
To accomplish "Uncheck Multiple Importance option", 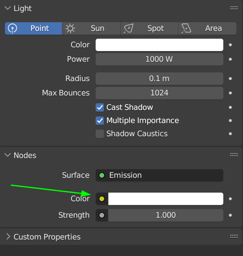I will pyautogui.click(x=100, y=121).
